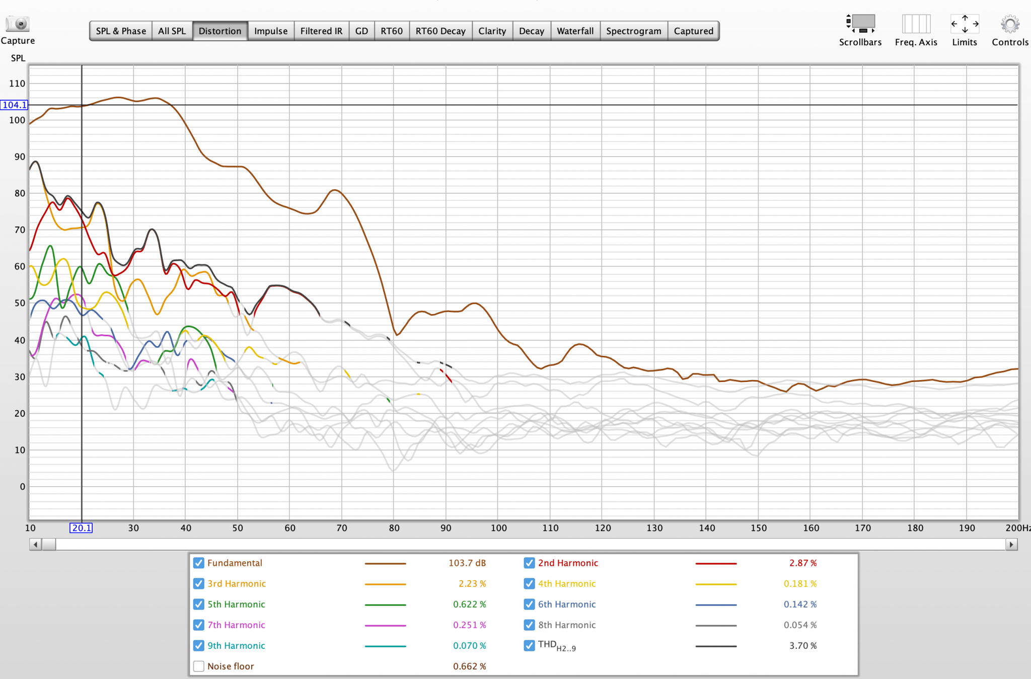This screenshot has height=679, width=1031.
Task: Click the Fundamental brown line swatch
Action: (x=385, y=564)
